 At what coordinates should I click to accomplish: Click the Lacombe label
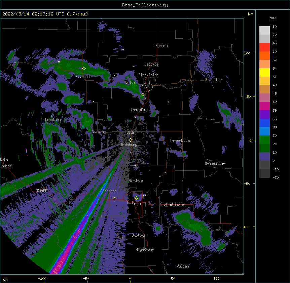click(151, 64)
